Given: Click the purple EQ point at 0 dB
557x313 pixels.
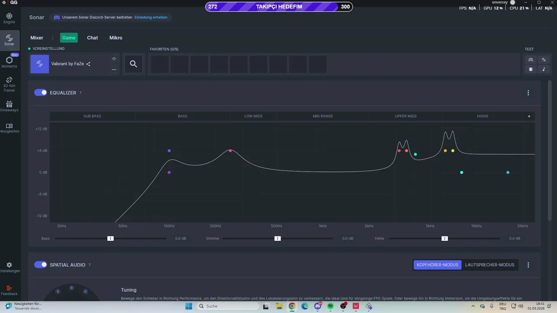Looking at the screenshot, I should 169,173.
